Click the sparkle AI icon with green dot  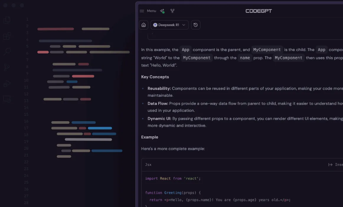(x=162, y=11)
